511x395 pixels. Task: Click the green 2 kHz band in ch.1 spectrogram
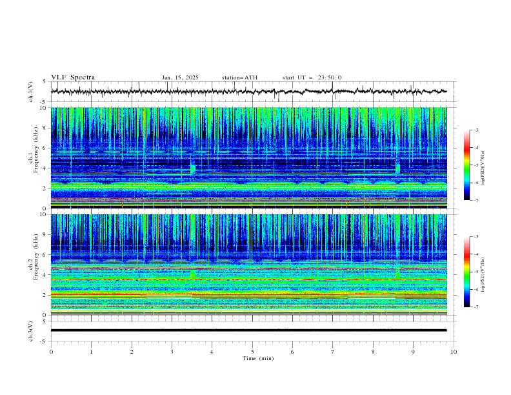click(x=248, y=187)
